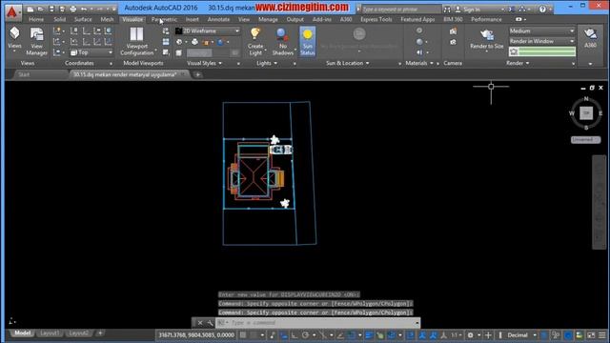Open the View Manager

[x=36, y=41]
